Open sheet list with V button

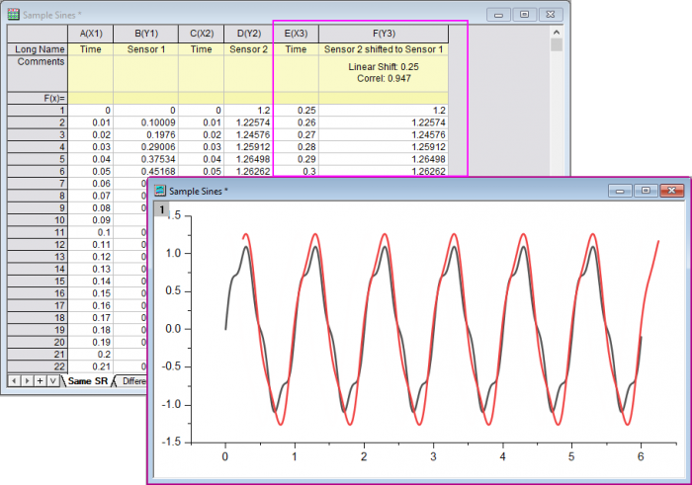point(53,380)
